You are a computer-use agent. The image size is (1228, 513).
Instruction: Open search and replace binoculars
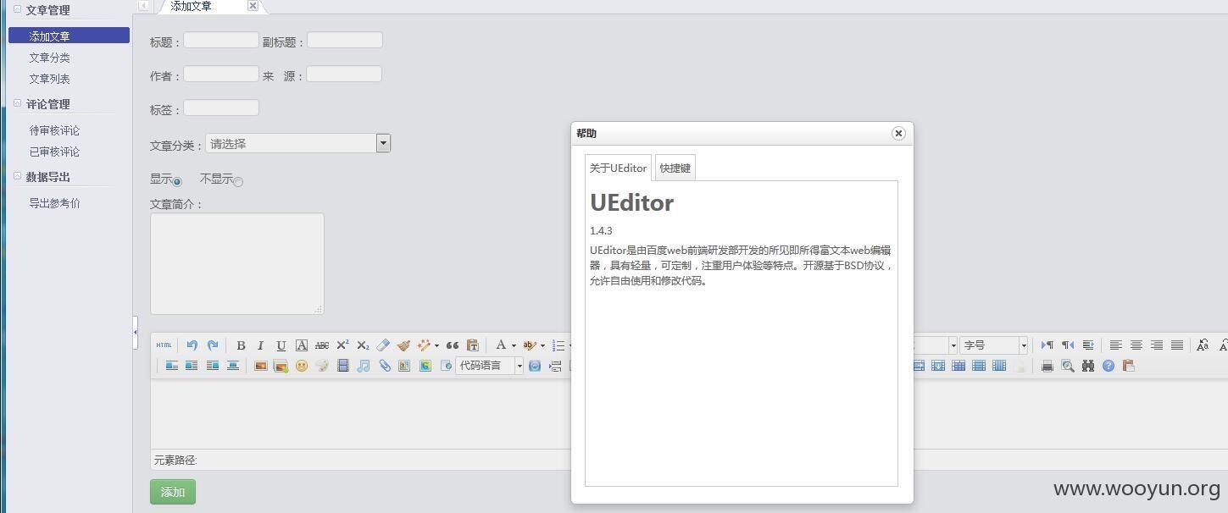click(x=1087, y=366)
